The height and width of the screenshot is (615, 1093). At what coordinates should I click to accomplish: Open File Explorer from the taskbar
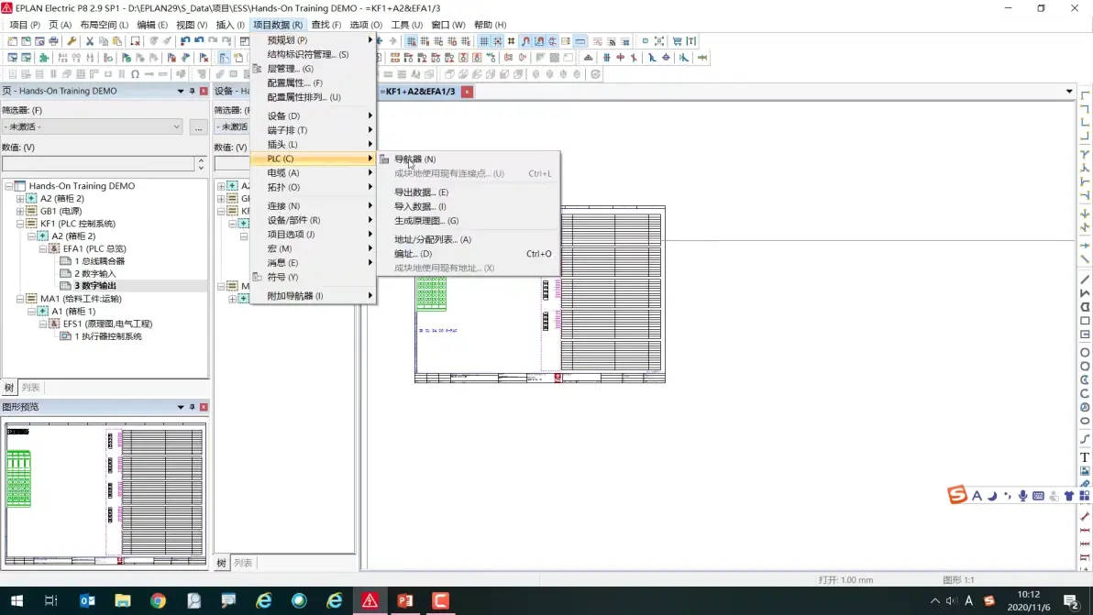click(123, 600)
